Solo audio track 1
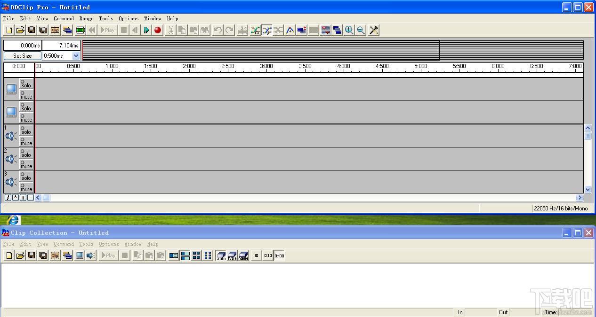 [26, 130]
